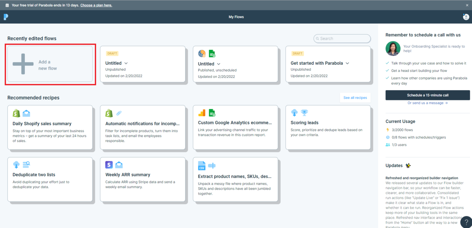Click the API globe icon on published Untitled flow
This screenshot has width=472, height=228.
202,53
